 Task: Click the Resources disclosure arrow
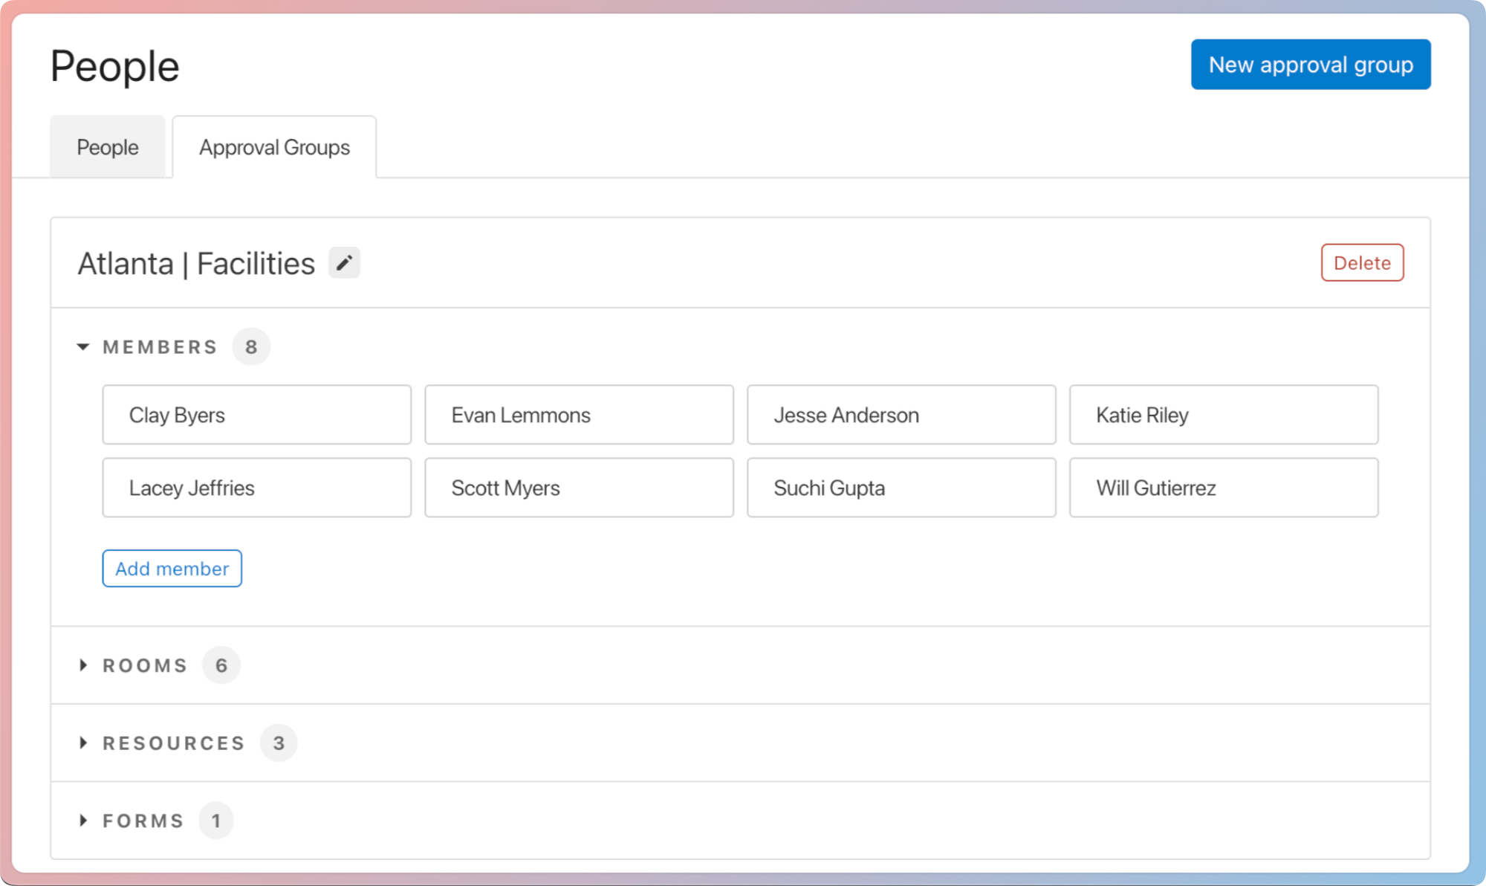(x=83, y=743)
